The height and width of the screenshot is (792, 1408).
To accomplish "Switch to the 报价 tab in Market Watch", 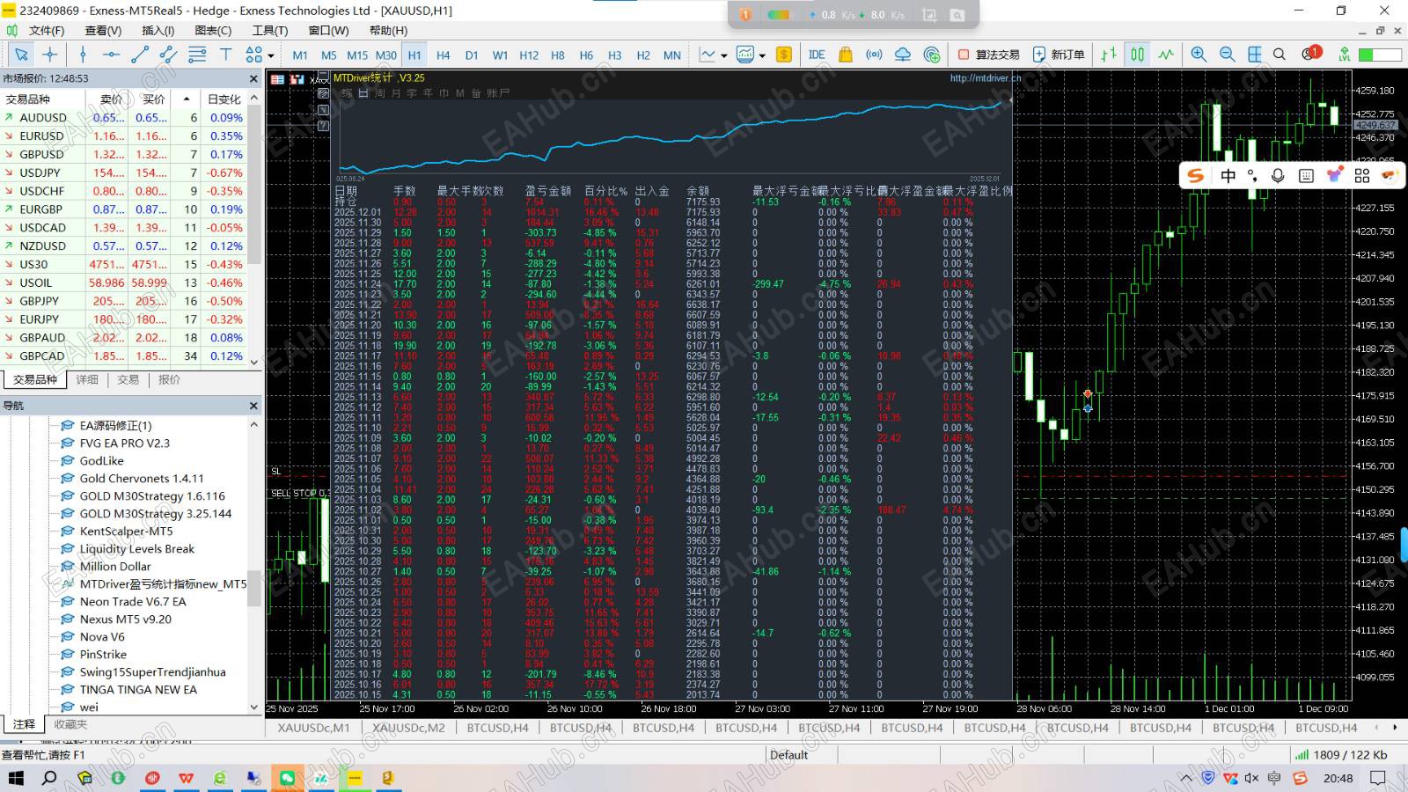I will pyautogui.click(x=169, y=379).
